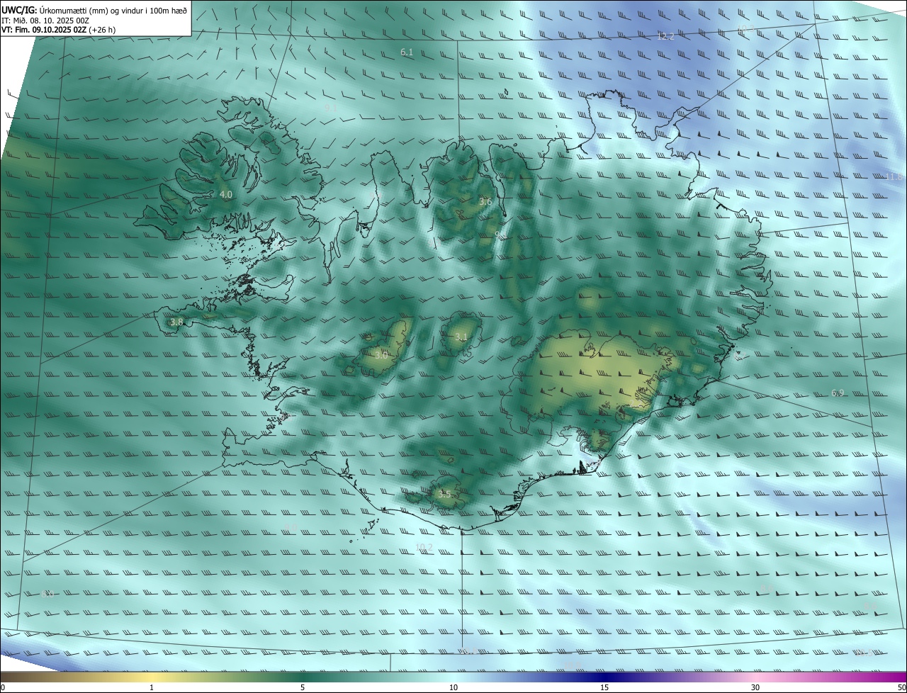Pick the 3.1 value label
907x693 pixels.
point(461,337)
